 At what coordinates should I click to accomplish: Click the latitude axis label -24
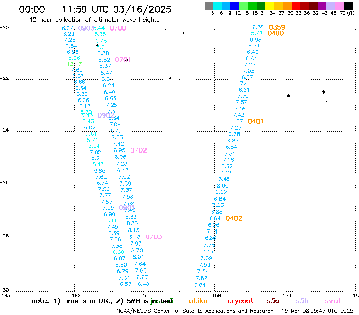[4, 130]
